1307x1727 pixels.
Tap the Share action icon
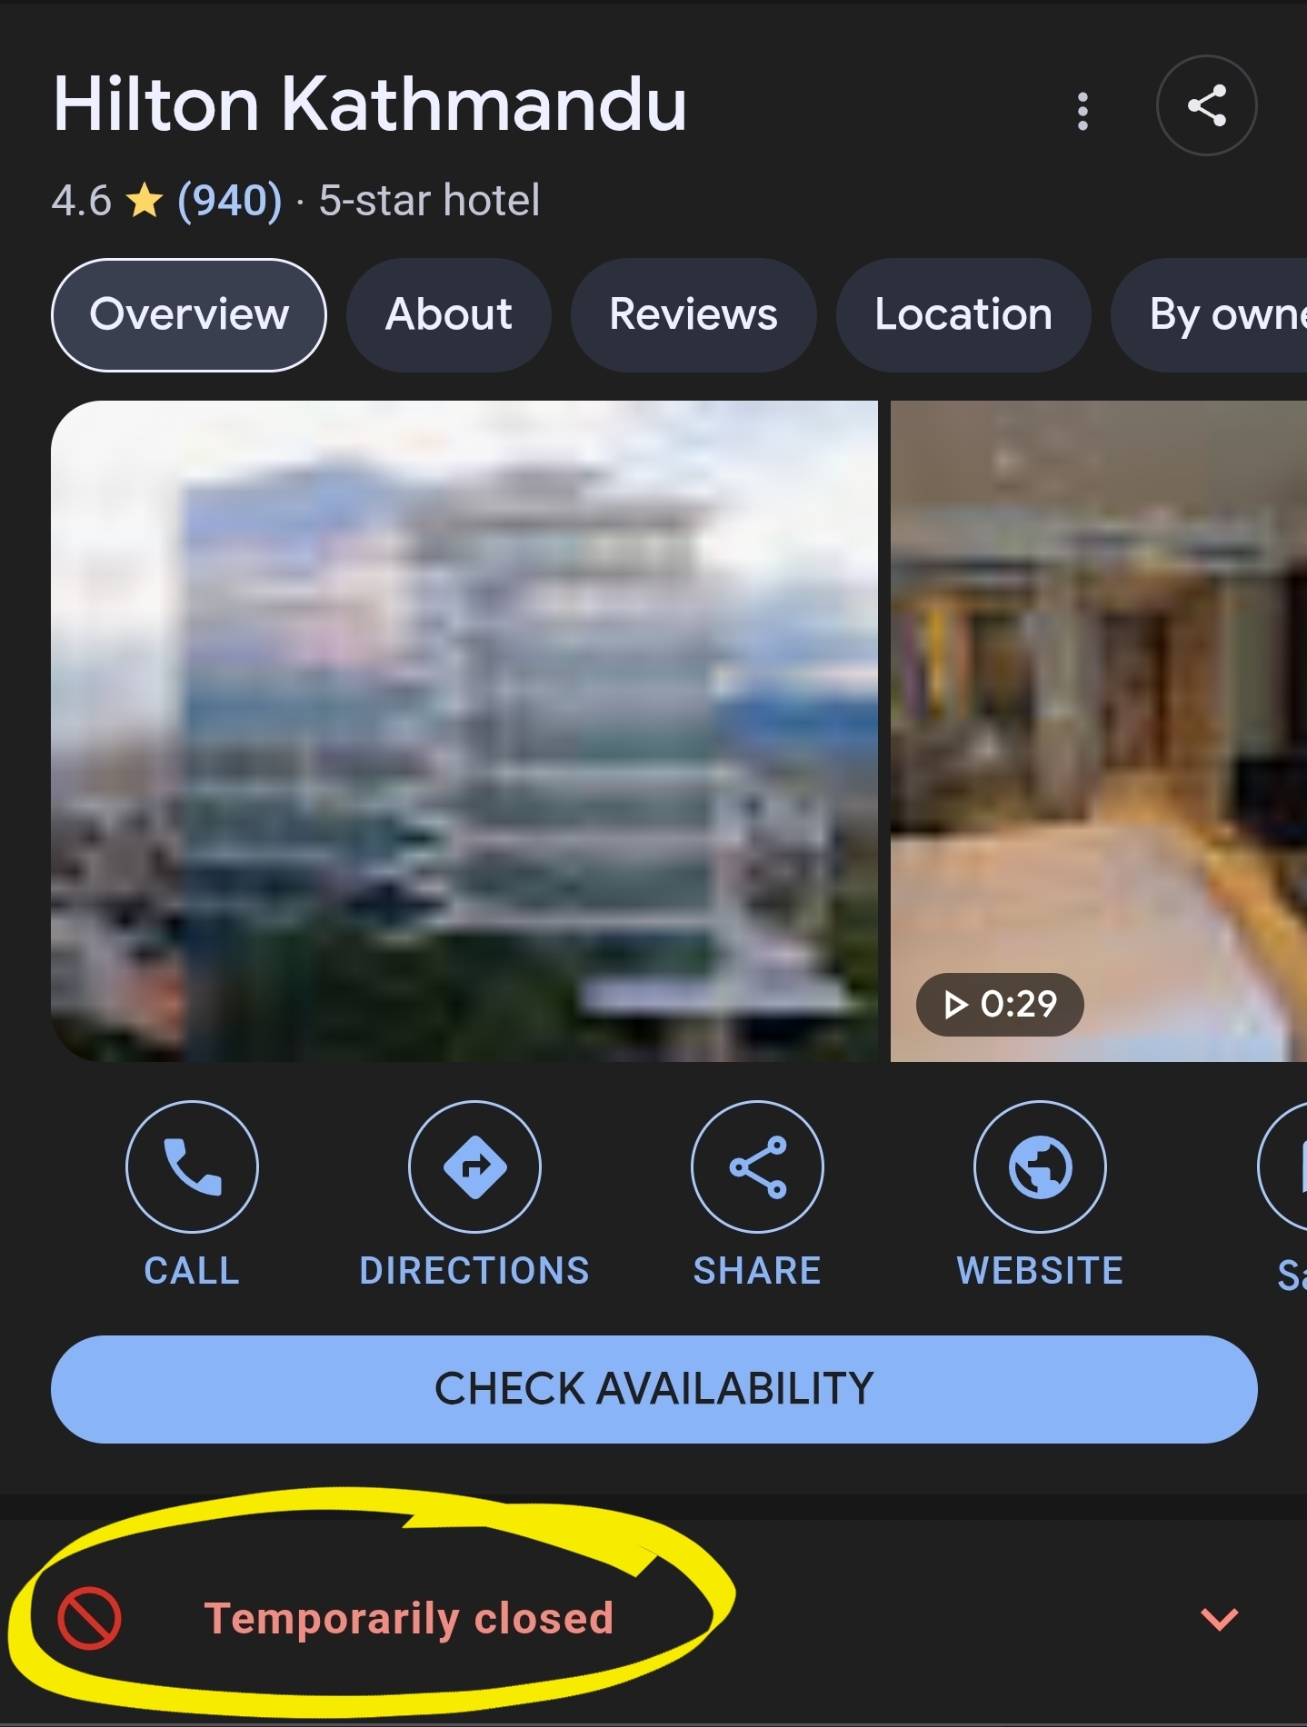757,1166
